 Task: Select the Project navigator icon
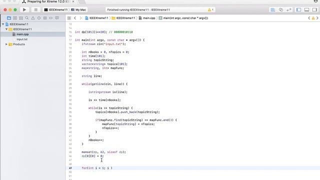(9, 18)
